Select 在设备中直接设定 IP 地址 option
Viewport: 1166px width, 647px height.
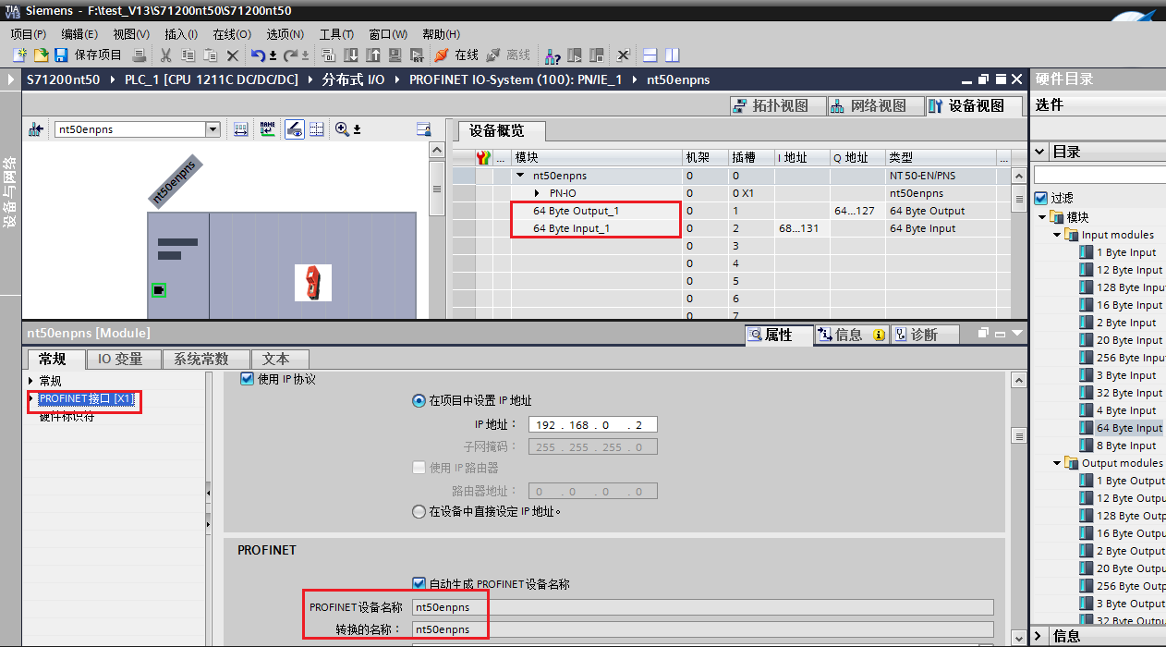(x=419, y=510)
